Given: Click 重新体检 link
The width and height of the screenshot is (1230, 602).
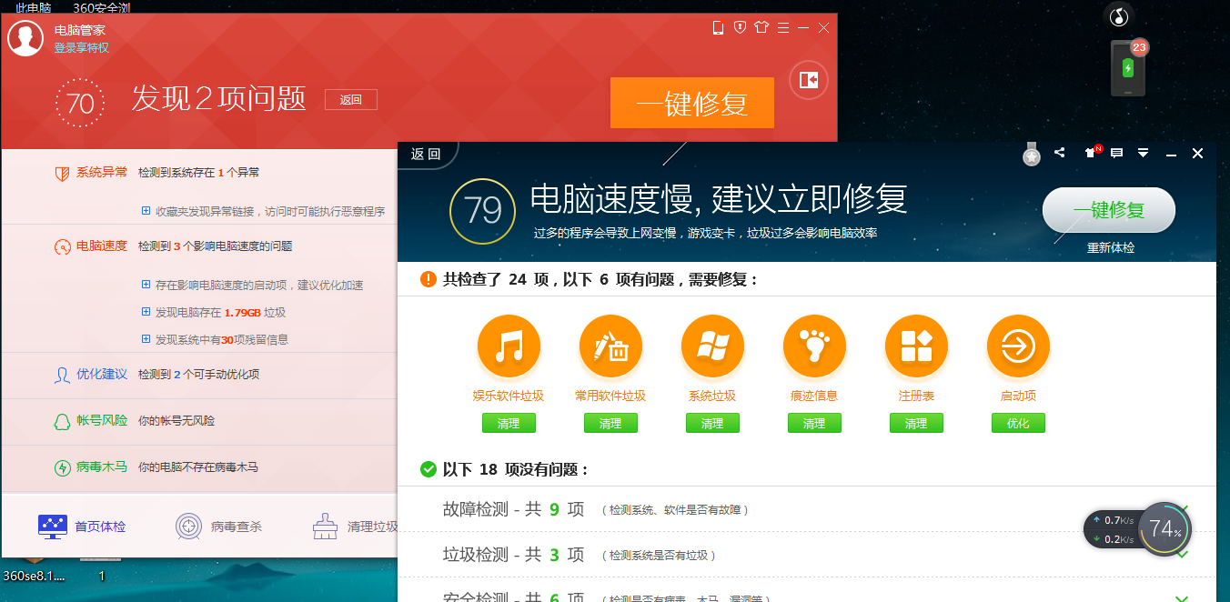Looking at the screenshot, I should [x=1111, y=247].
